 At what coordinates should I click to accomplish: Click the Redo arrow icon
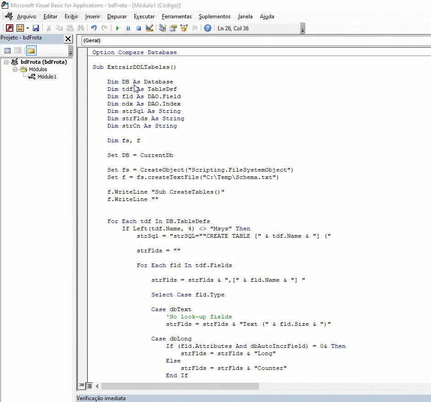click(x=104, y=28)
